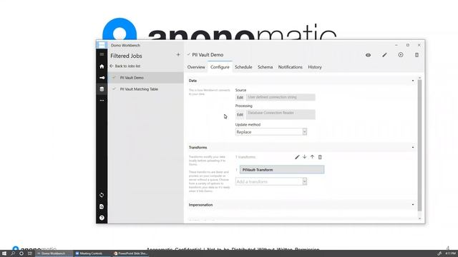
Task: Select PII Vault Demo job
Action: tap(145, 78)
